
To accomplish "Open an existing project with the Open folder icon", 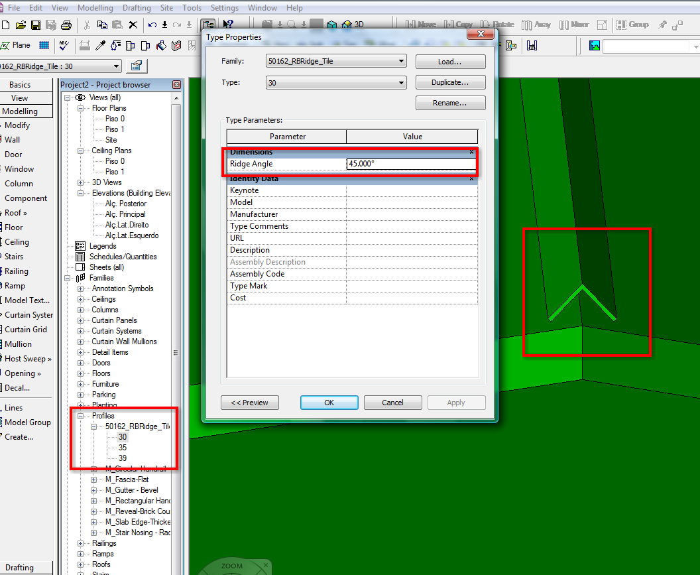I will pyautogui.click(x=21, y=25).
